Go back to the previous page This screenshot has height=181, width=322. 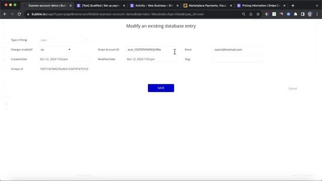coord(5,14)
